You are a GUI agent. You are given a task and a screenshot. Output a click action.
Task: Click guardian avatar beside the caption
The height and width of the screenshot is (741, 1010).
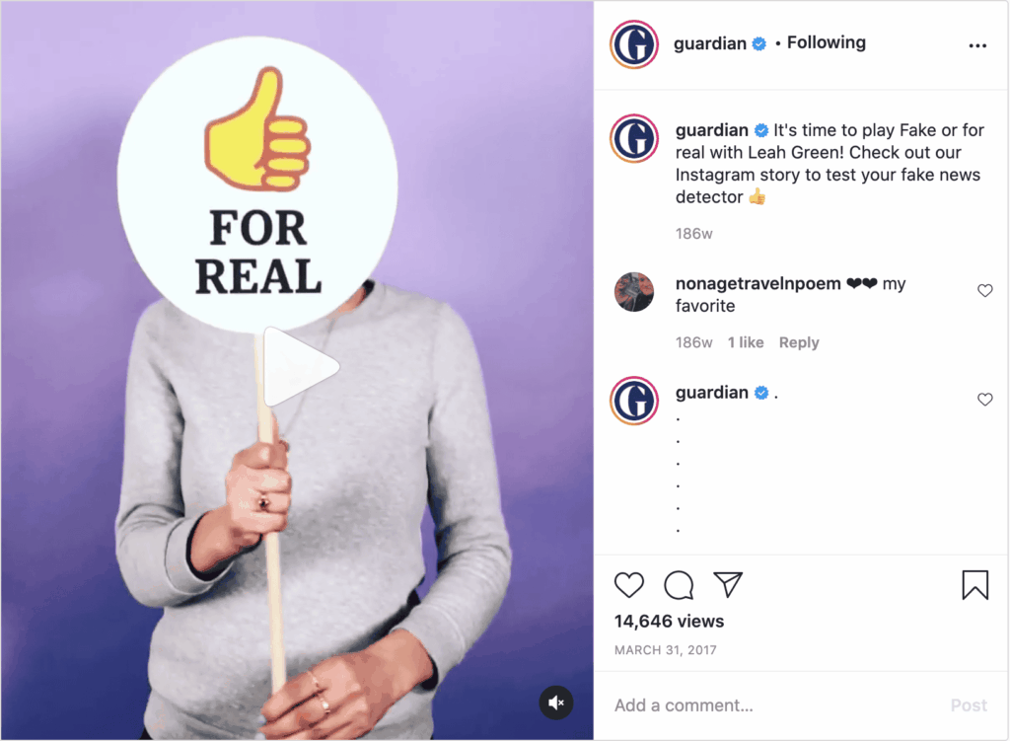coord(634,138)
